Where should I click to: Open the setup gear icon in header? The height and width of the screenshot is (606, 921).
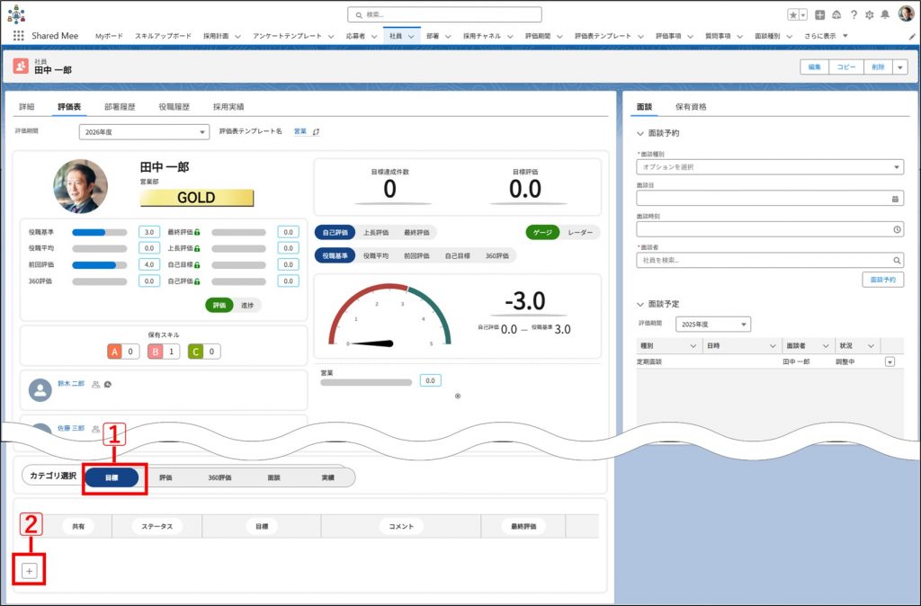coord(869,14)
